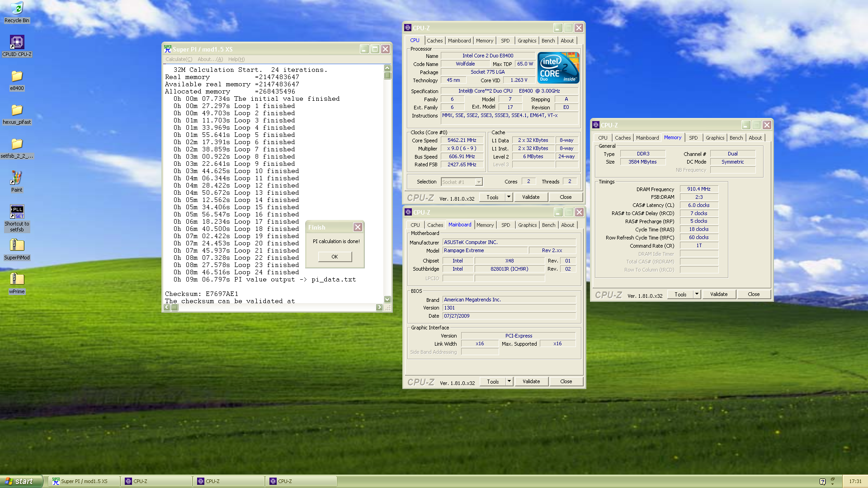868x488 pixels.
Task: Expand Tools dropdown arrow in Memory window
Action: (697, 294)
